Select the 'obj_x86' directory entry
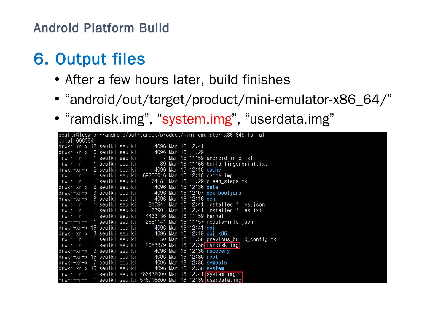427x320 pixels. [216, 233]
